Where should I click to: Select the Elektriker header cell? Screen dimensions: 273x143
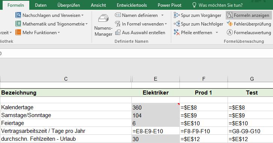[x=156, y=93]
